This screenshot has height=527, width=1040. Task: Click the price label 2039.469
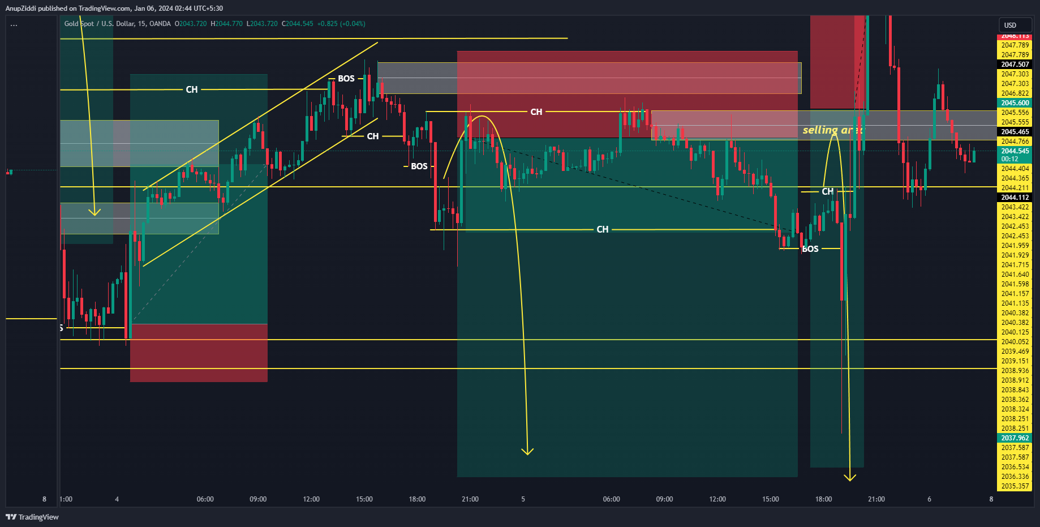[1015, 352]
